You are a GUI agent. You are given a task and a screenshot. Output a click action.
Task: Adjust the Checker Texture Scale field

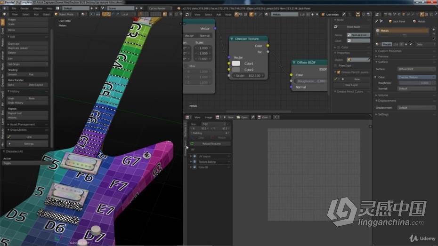point(249,76)
